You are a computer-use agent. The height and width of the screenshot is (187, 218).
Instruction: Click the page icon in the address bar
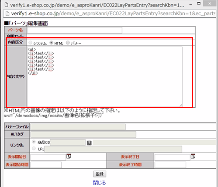tap(7, 14)
